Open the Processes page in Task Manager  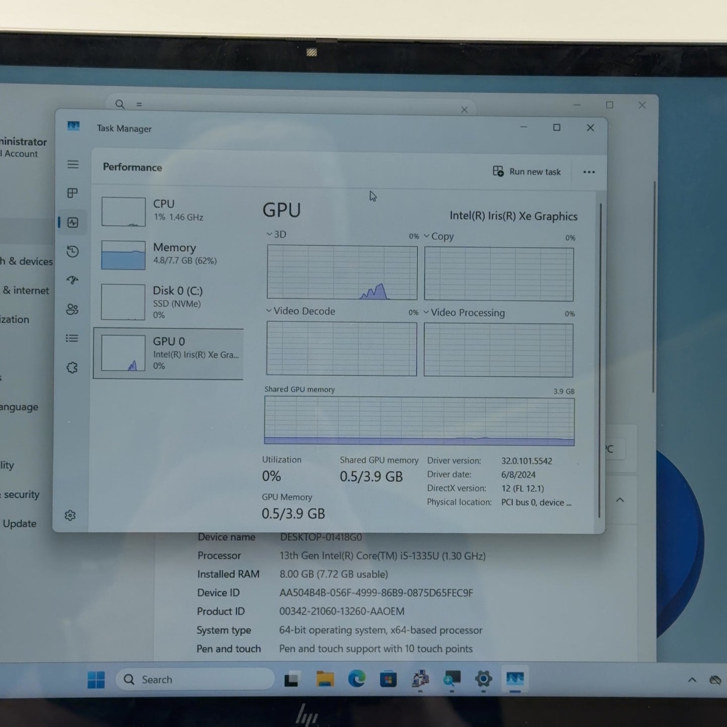(72, 193)
